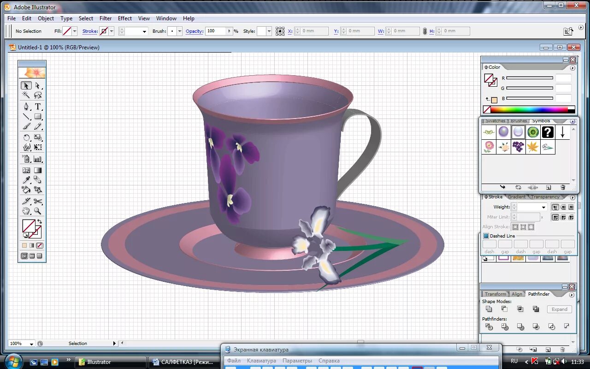Open the Object menu
Screen dimensions: 590x369
click(x=46, y=18)
